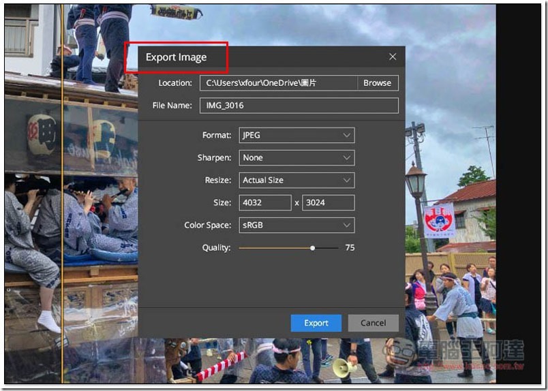Image resolution: width=548 pixels, height=391 pixels.
Task: Click Browse to choose export location
Action: pyautogui.click(x=378, y=83)
